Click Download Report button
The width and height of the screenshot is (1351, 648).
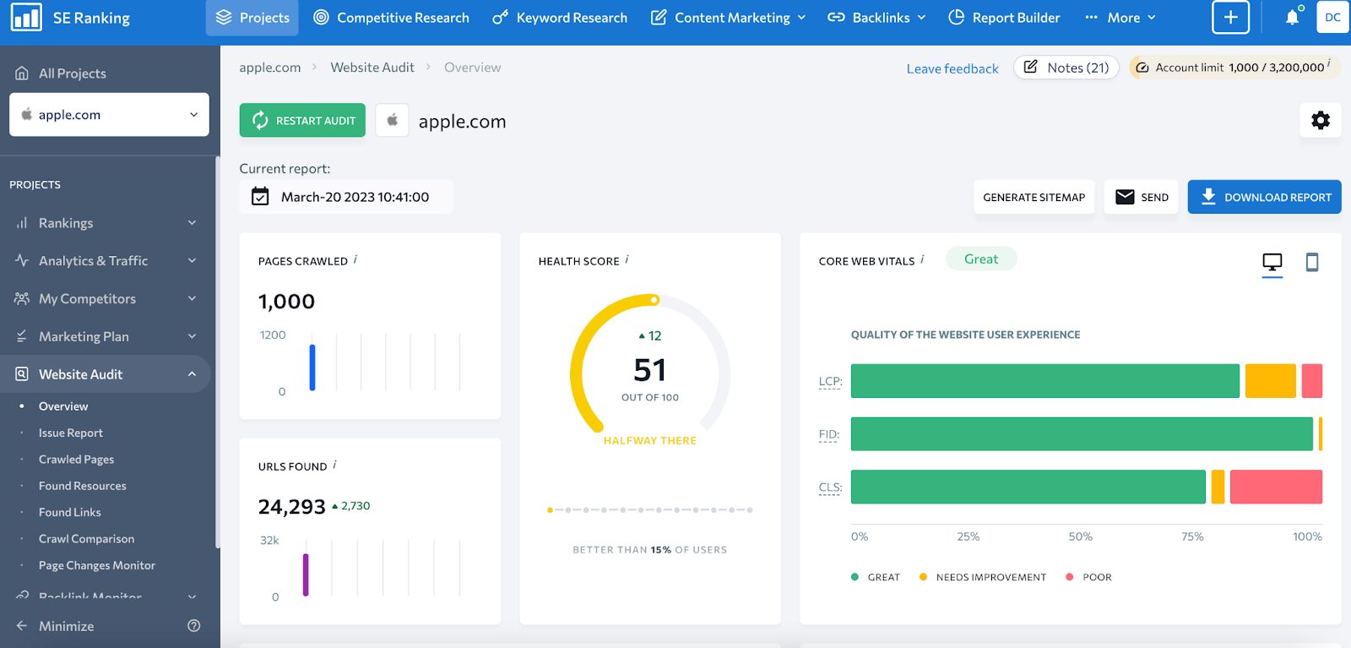pos(1264,197)
